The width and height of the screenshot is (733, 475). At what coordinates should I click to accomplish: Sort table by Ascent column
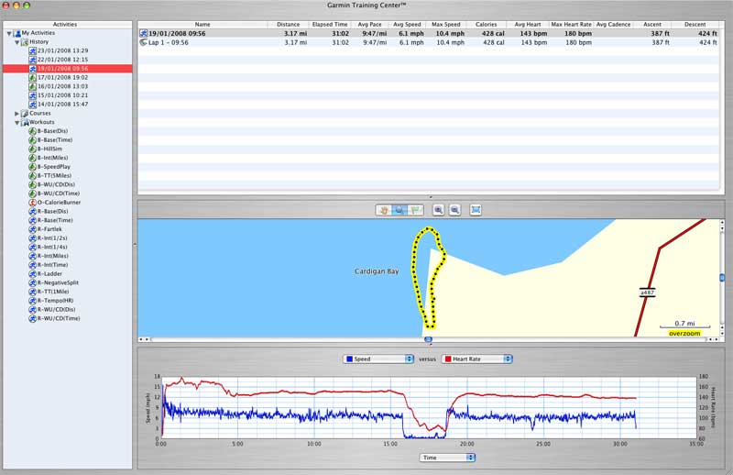point(652,25)
